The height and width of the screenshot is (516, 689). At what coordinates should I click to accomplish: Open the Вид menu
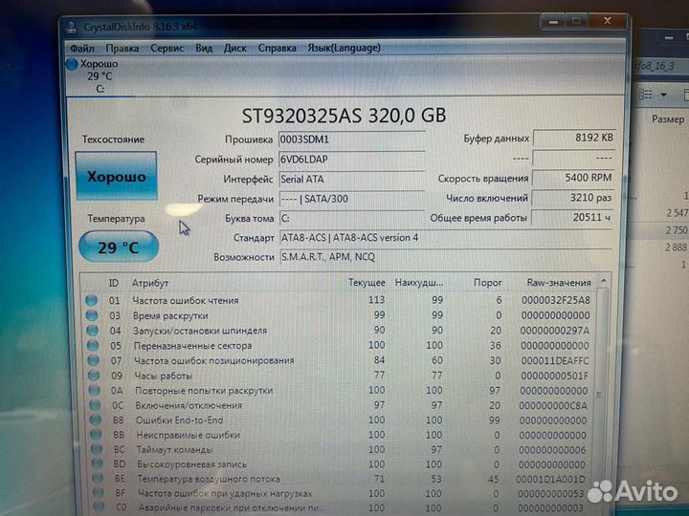(204, 48)
